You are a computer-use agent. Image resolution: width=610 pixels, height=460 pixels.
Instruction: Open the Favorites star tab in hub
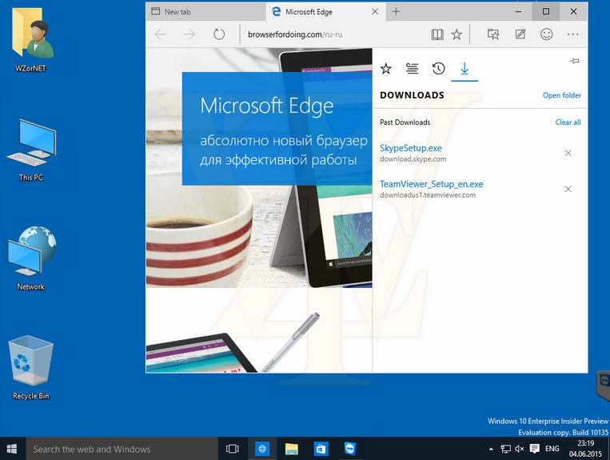tap(386, 69)
